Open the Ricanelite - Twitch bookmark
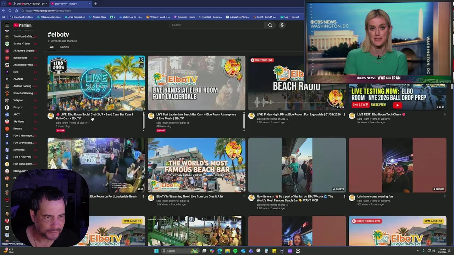The width and height of the screenshot is (454, 255). point(184,17)
